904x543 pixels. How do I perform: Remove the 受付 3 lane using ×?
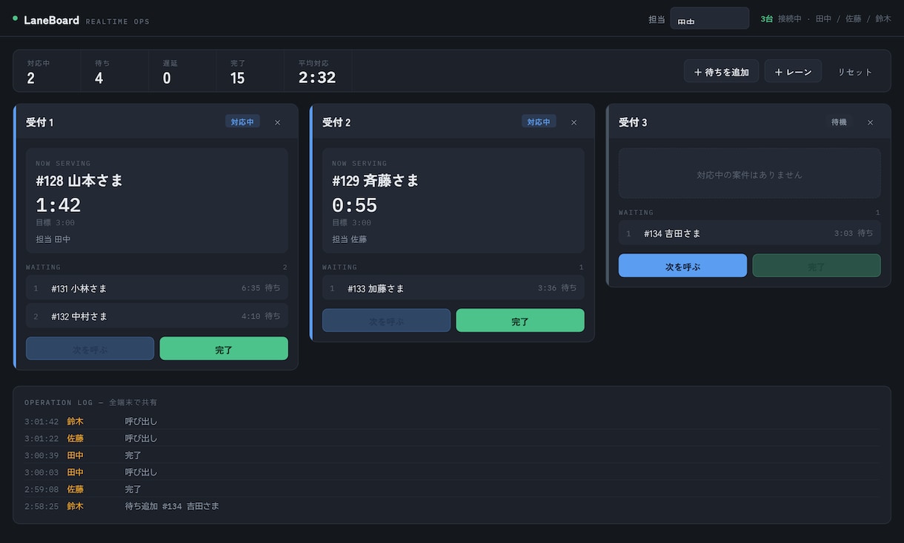coord(870,122)
